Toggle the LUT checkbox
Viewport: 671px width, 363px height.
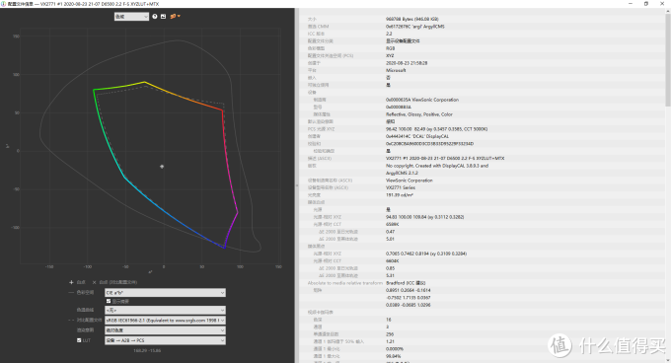click(x=79, y=340)
